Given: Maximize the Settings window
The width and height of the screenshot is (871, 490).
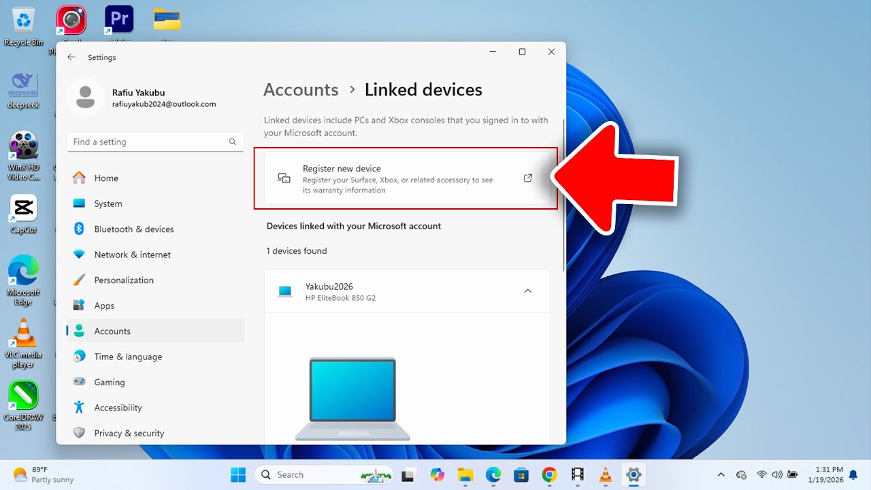Looking at the screenshot, I should coord(522,52).
